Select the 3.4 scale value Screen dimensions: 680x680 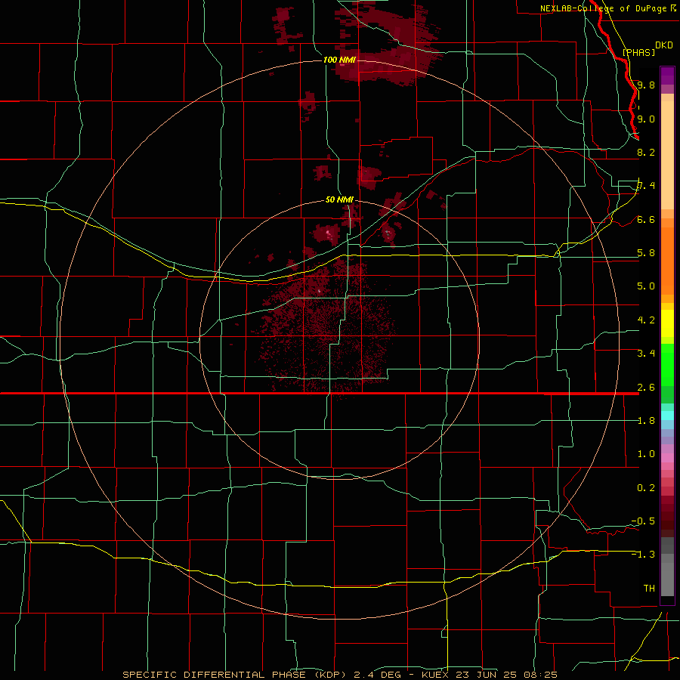[646, 354]
